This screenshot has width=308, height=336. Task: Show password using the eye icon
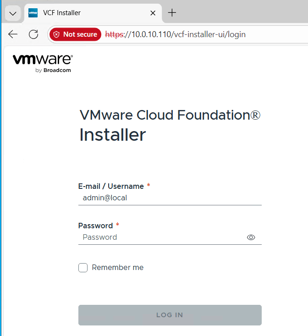[x=251, y=237]
